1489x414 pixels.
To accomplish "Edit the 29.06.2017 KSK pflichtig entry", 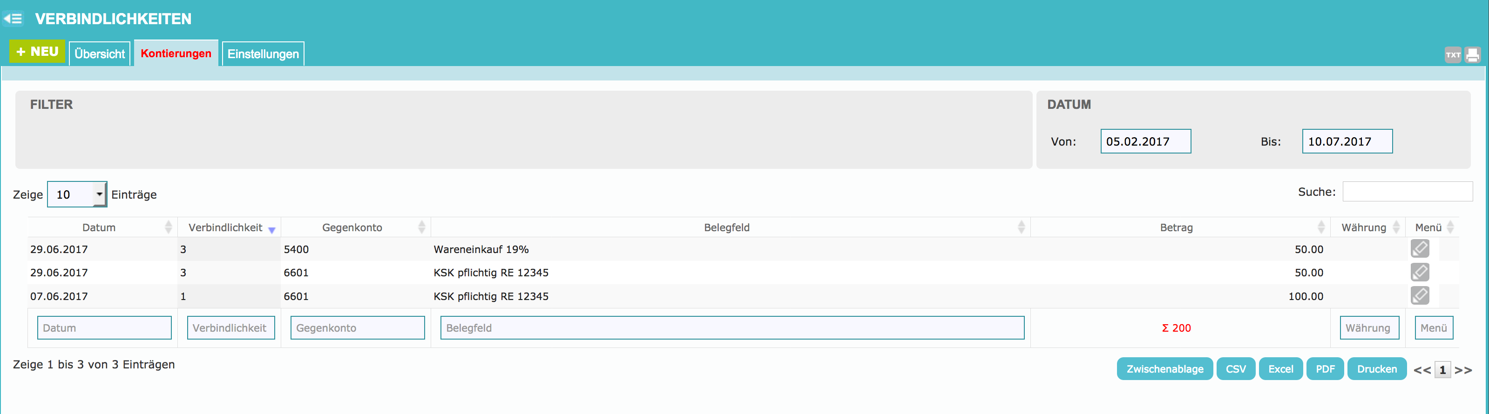I will click(x=1419, y=272).
